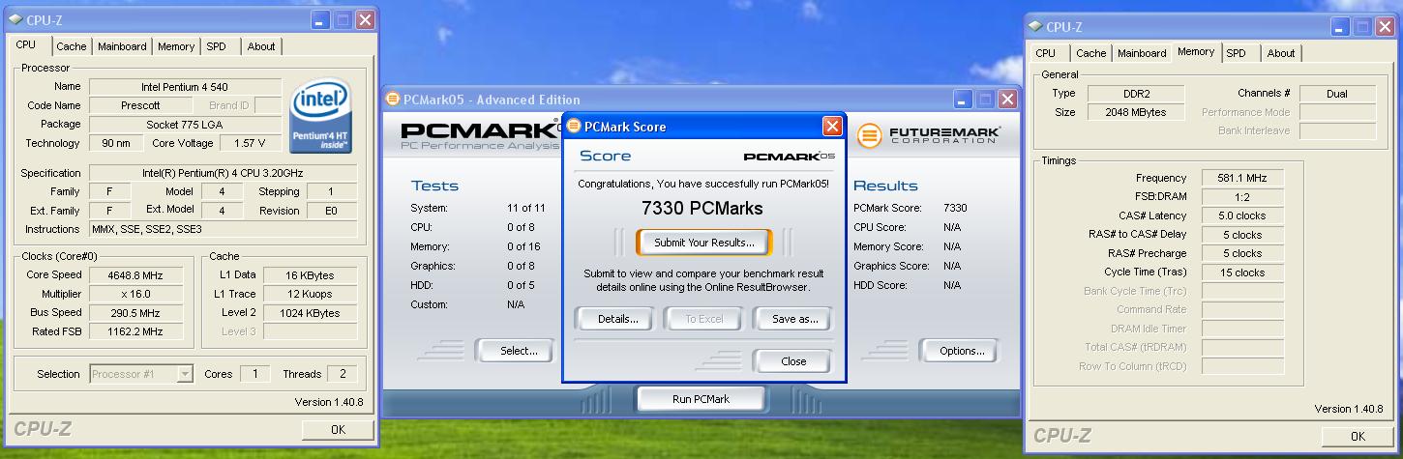Click Run PCMark button
The height and width of the screenshot is (459, 1403).
[x=701, y=399]
